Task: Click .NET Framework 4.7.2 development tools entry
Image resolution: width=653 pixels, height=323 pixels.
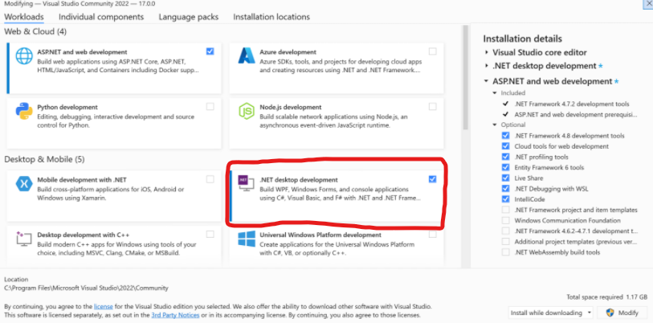Action: point(572,104)
